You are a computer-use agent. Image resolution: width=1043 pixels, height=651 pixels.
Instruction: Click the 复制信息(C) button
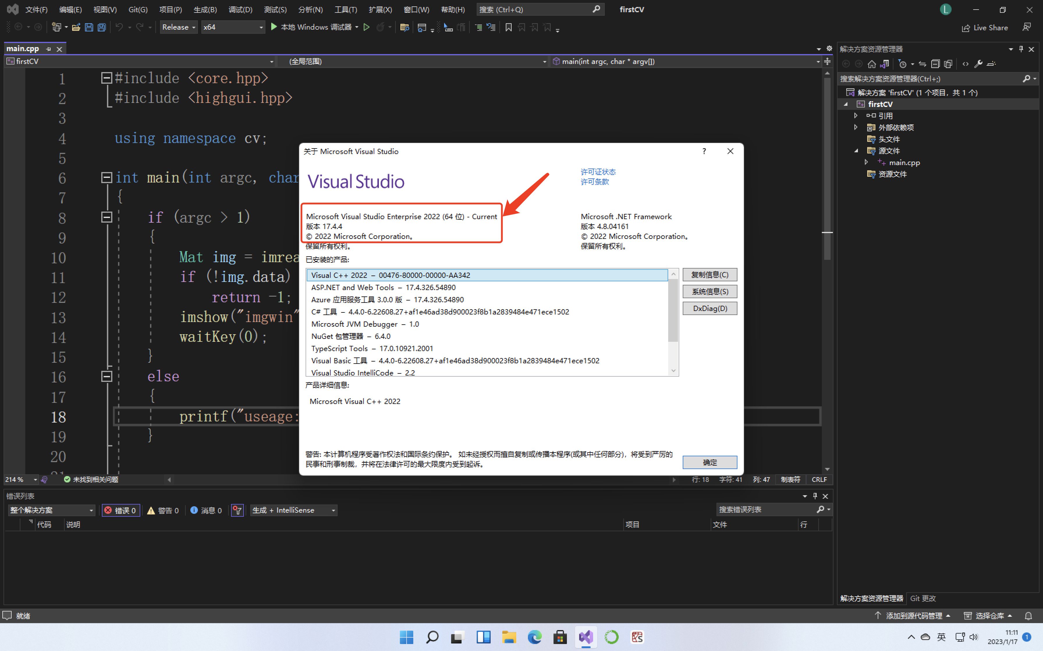[x=709, y=275]
